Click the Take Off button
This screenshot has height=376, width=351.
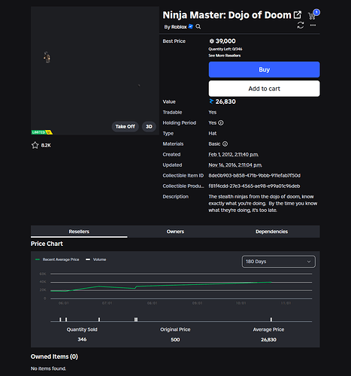(x=125, y=126)
